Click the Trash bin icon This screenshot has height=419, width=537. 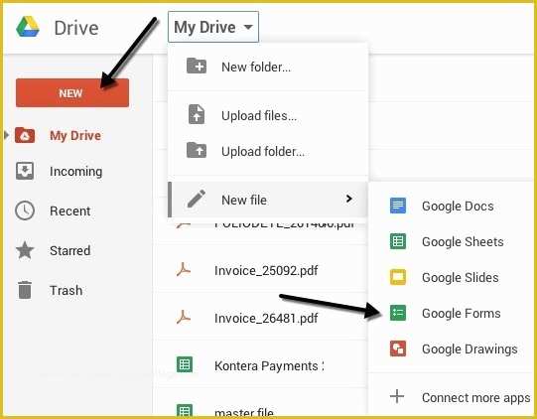tap(25, 290)
